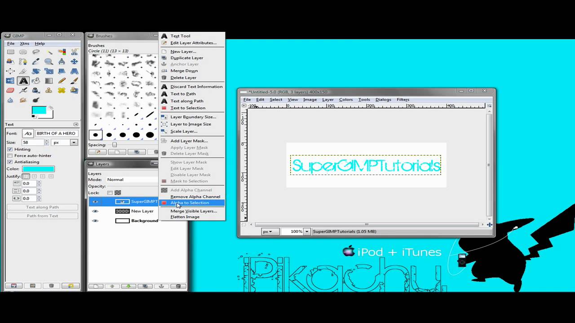The image size is (575, 323).
Task: Select the Blend gradient tool
Action: (x=49, y=81)
